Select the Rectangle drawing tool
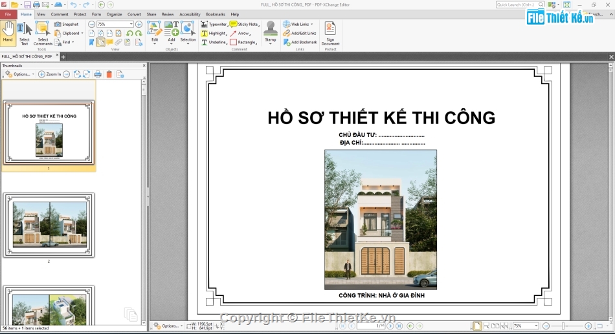Viewport: 615px width, 334px height. click(x=243, y=42)
